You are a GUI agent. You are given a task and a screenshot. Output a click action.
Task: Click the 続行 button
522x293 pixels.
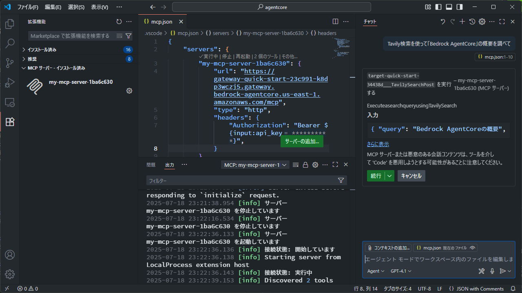click(x=376, y=176)
